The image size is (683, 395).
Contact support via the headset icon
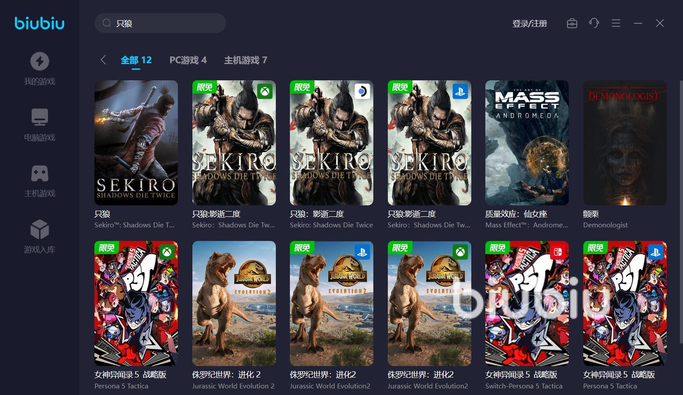tap(594, 23)
